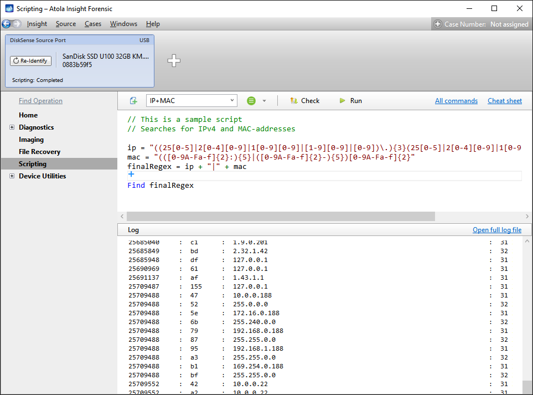Click log entry 192.168.0.188
This screenshot has height=395, width=533.
[258, 331]
